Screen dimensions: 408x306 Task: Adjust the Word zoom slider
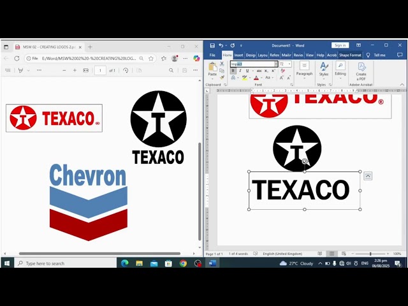(370, 254)
